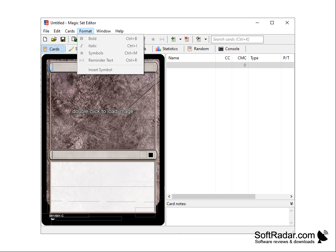Viewport: 336px width, 252px height.
Task: Click the Open set folder icon
Action: 54,39
